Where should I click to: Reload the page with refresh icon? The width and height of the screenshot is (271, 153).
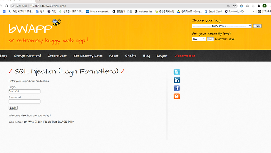coord(6,6)
